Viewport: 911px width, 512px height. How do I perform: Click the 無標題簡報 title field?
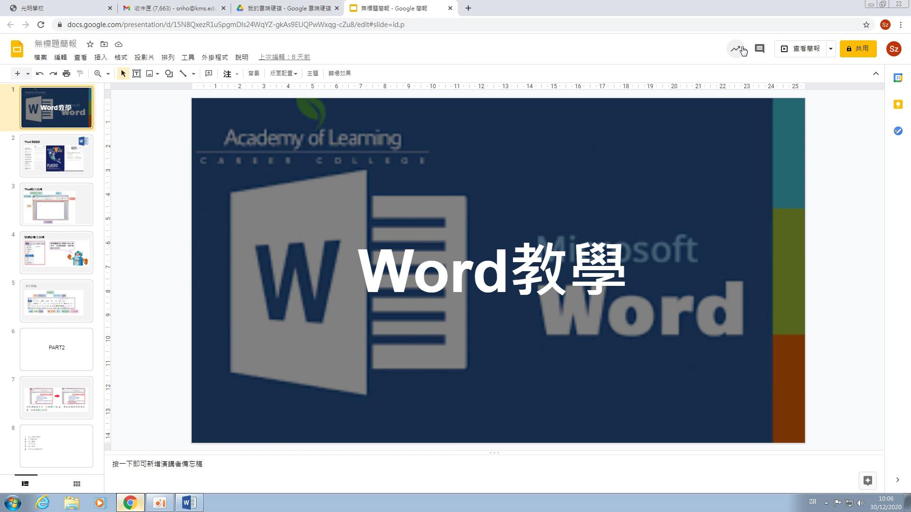tap(56, 44)
